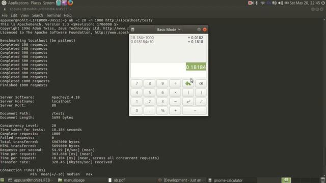Click the open parenthesis button
The width and height of the screenshot is (326, 183).
coord(188,93)
